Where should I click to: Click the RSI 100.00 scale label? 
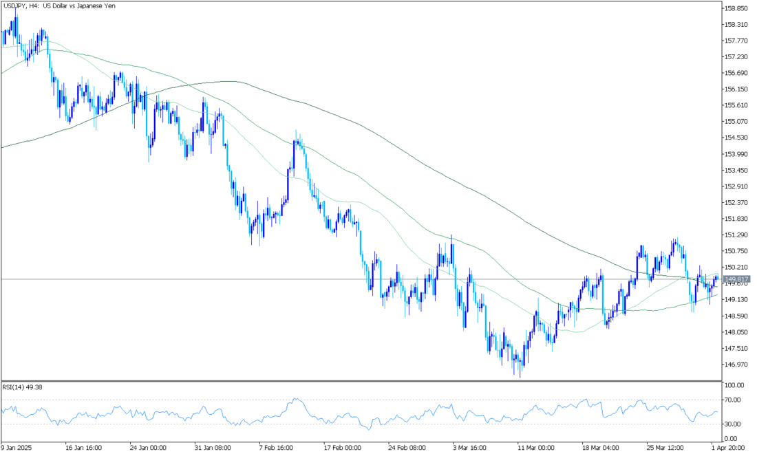point(734,385)
